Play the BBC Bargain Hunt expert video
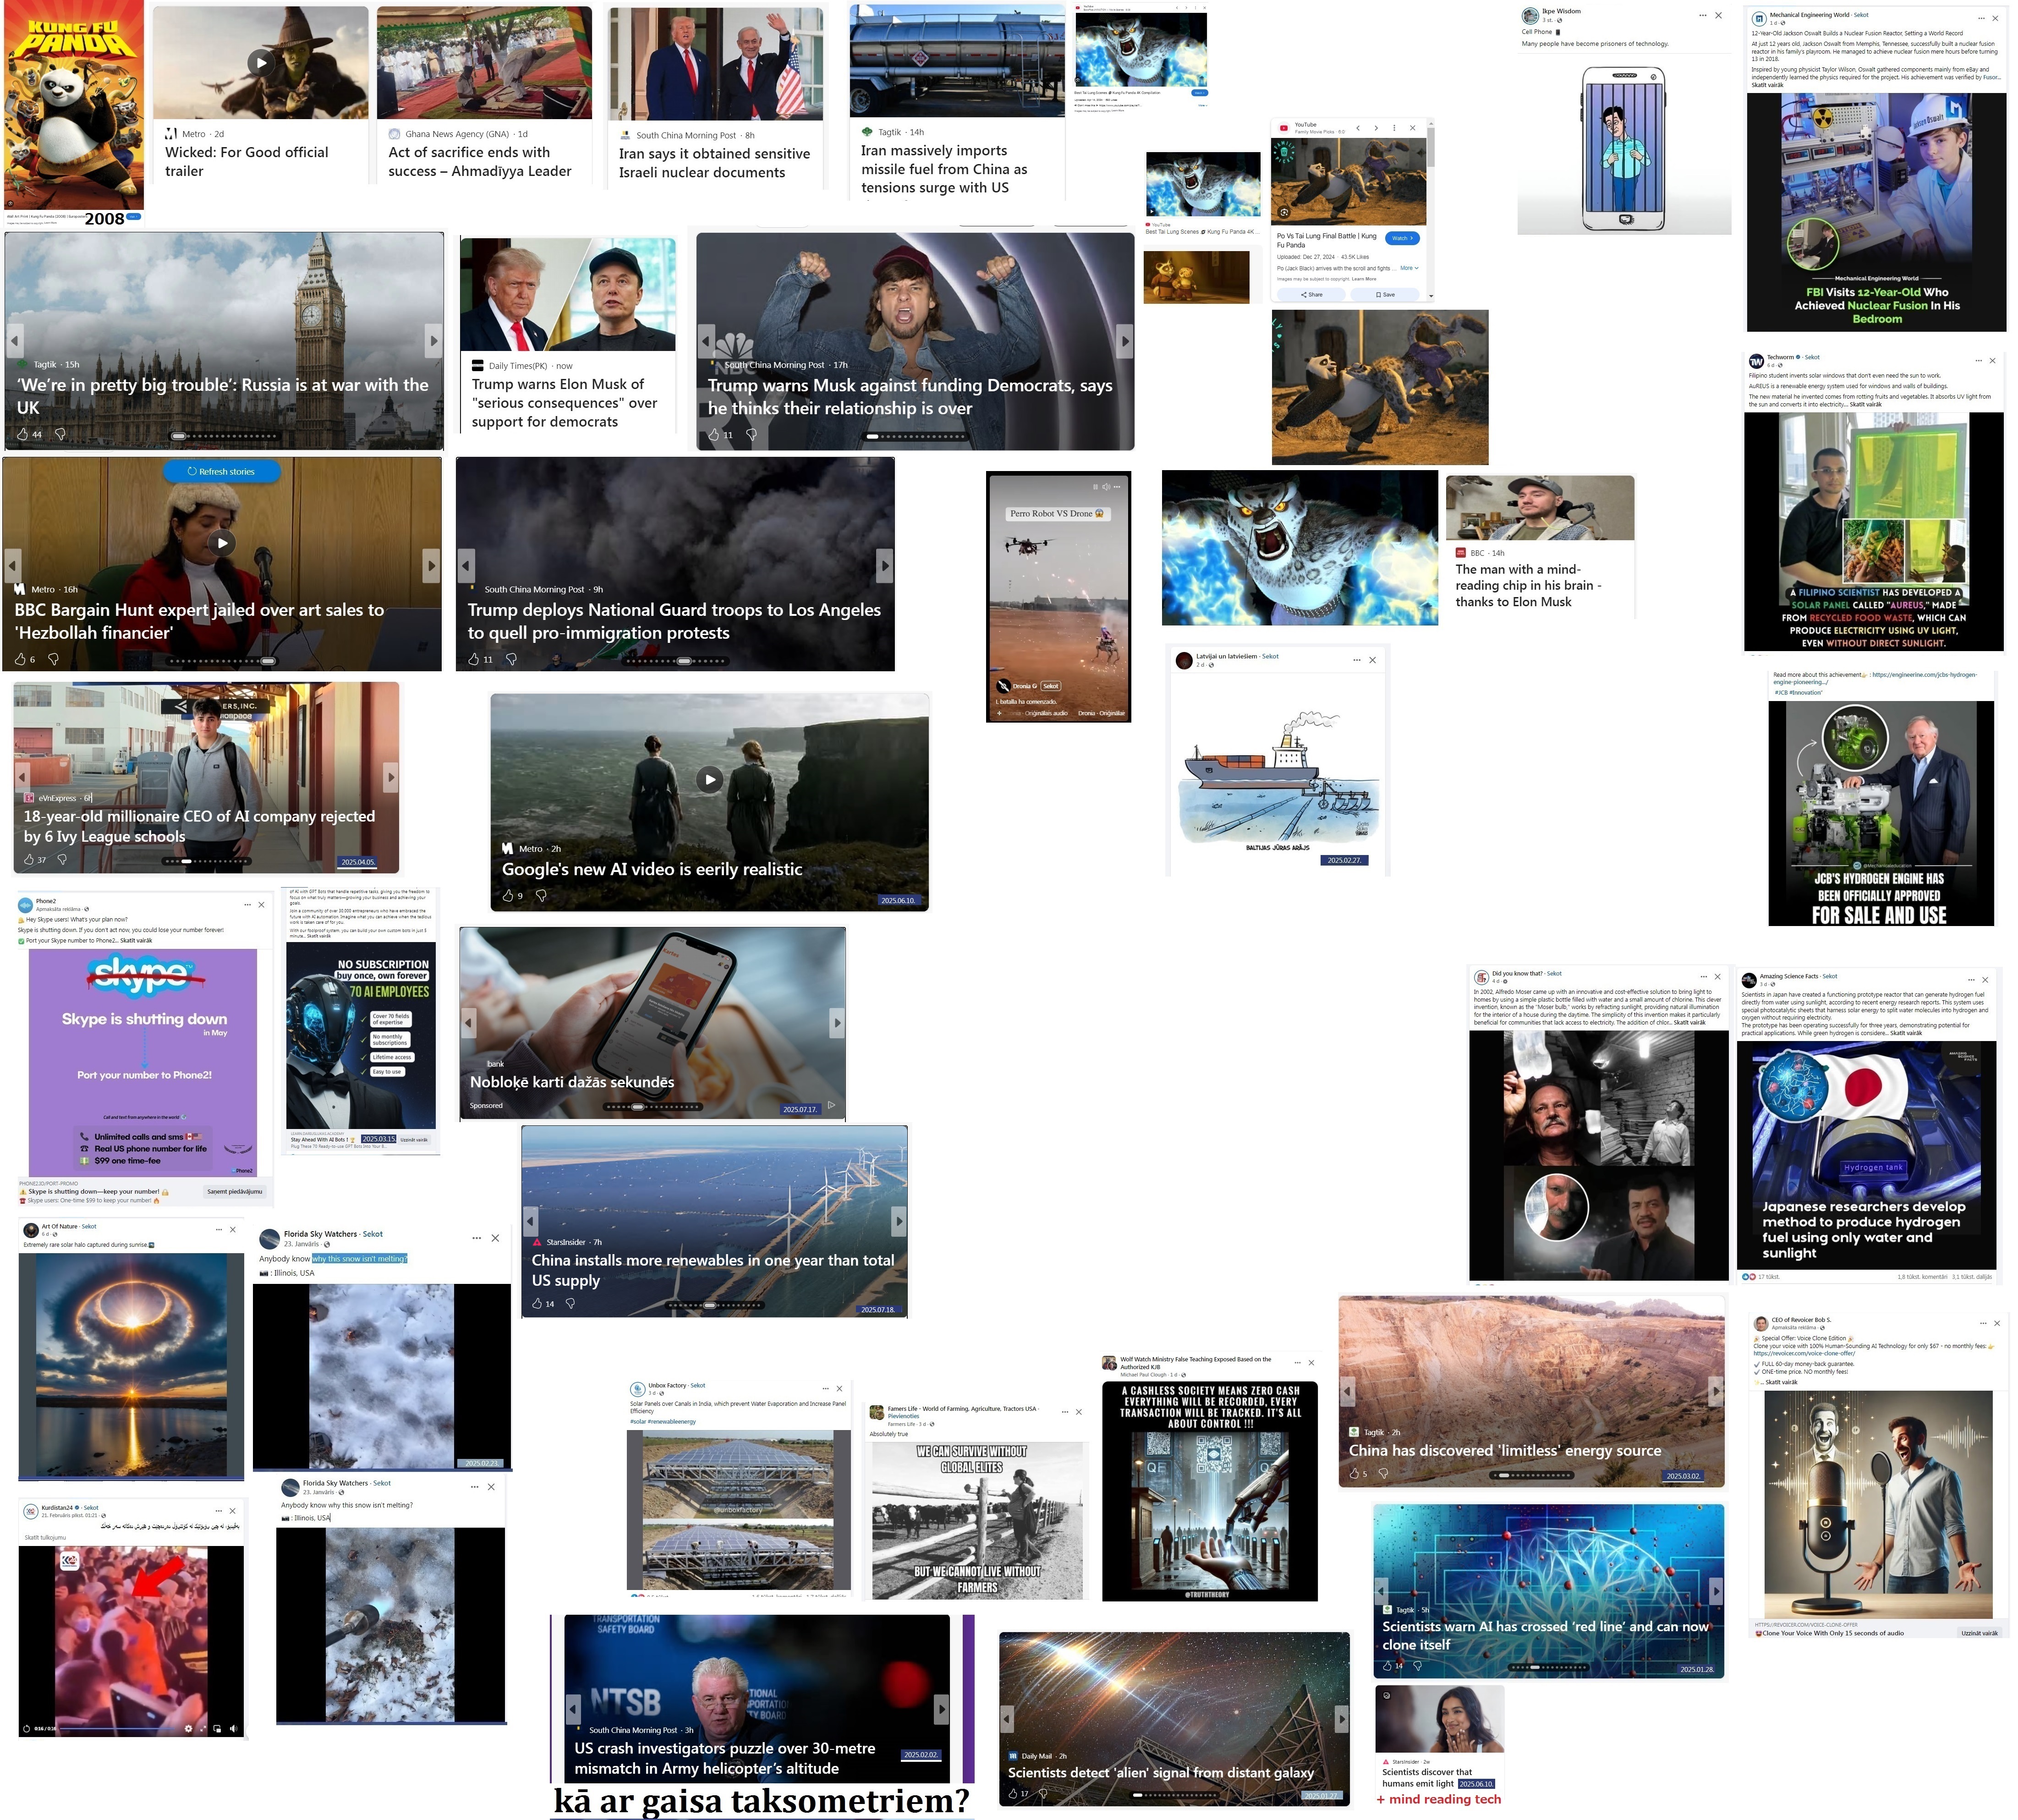Screen dimensions: 2018x1820 (x=222, y=542)
